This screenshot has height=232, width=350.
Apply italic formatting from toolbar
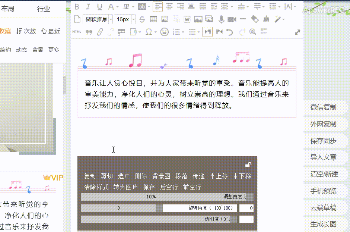click(x=88, y=6)
